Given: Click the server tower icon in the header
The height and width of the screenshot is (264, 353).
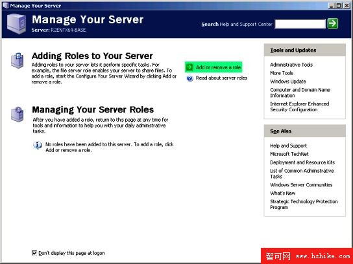Looking at the screenshot, I should (x=16, y=24).
